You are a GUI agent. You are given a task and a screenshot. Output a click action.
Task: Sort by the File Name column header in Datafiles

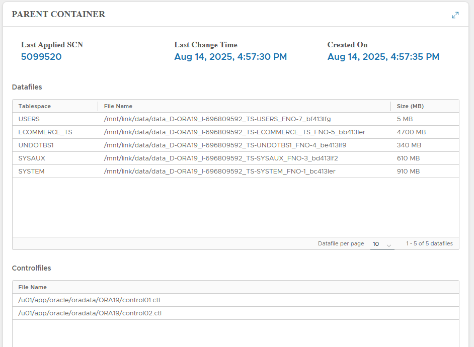click(118, 106)
